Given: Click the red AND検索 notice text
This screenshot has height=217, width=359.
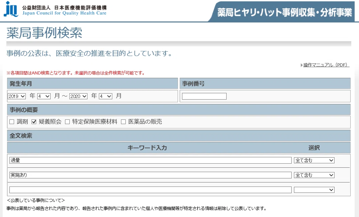Looking at the screenshot, I should click(x=76, y=73).
